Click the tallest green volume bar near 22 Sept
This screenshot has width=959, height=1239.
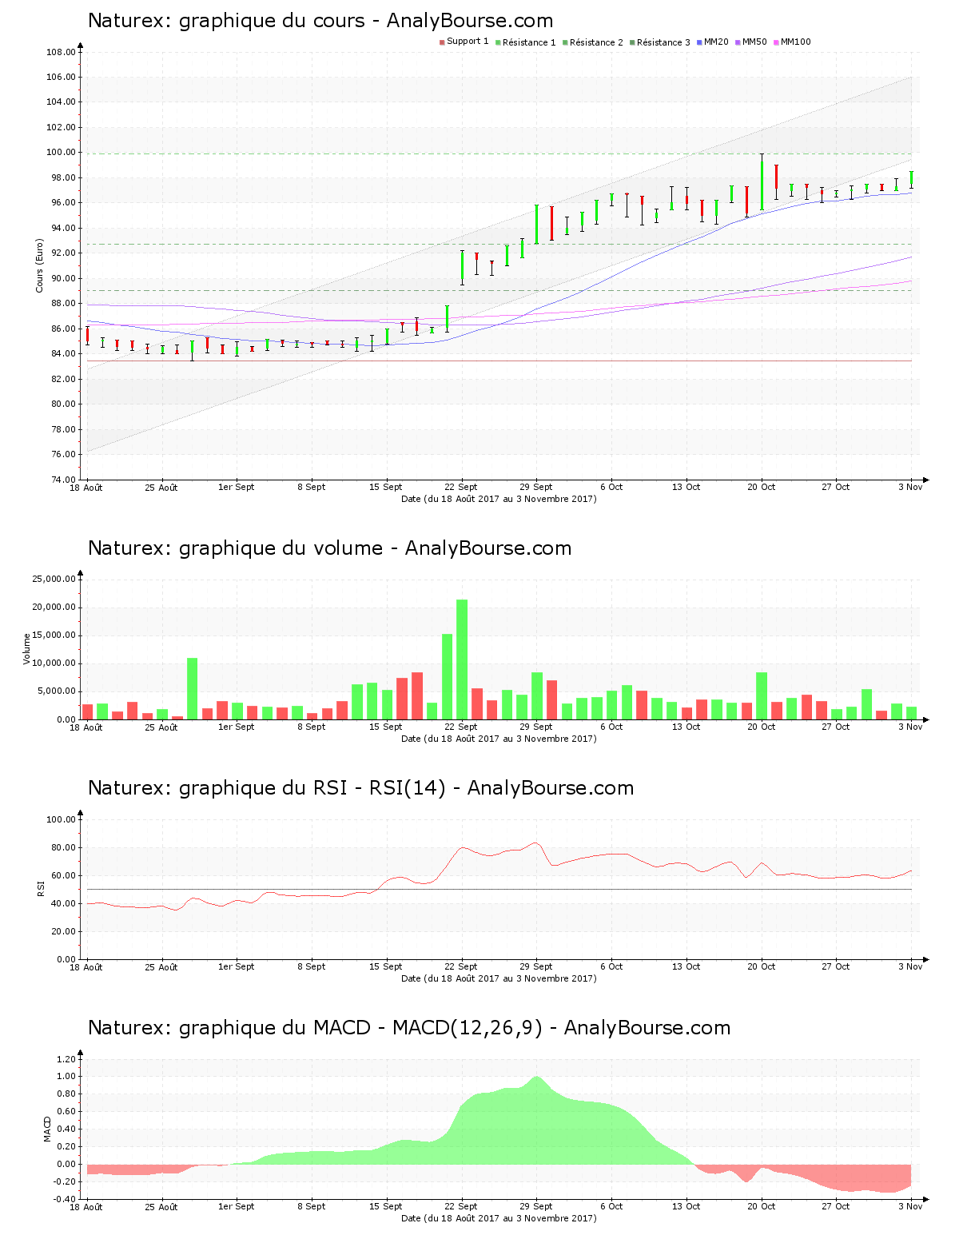coord(462,659)
